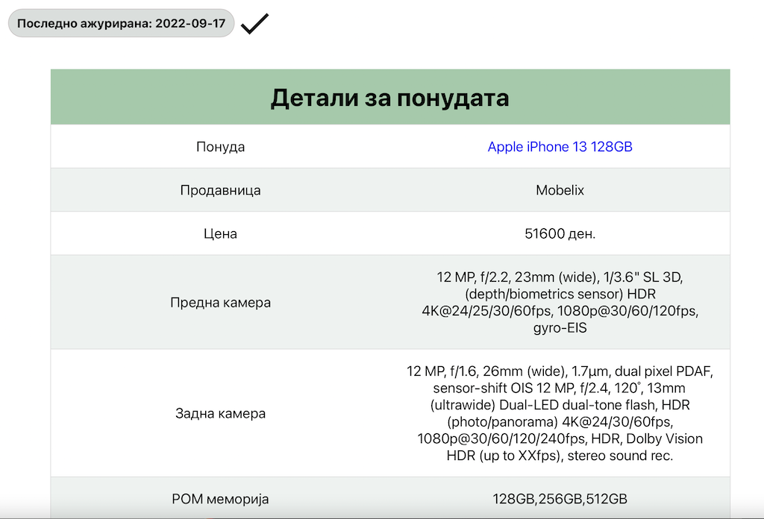The image size is (764, 519).
Task: Select the 'Задна камера' row label
Action: pos(220,413)
